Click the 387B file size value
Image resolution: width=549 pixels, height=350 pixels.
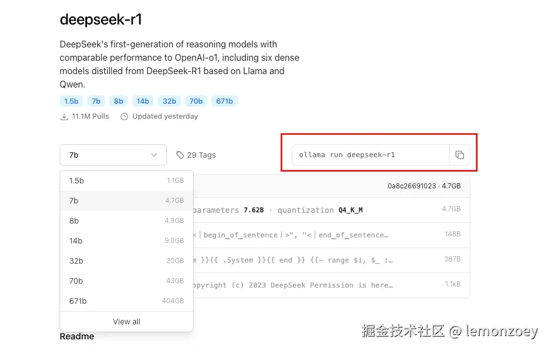click(452, 259)
